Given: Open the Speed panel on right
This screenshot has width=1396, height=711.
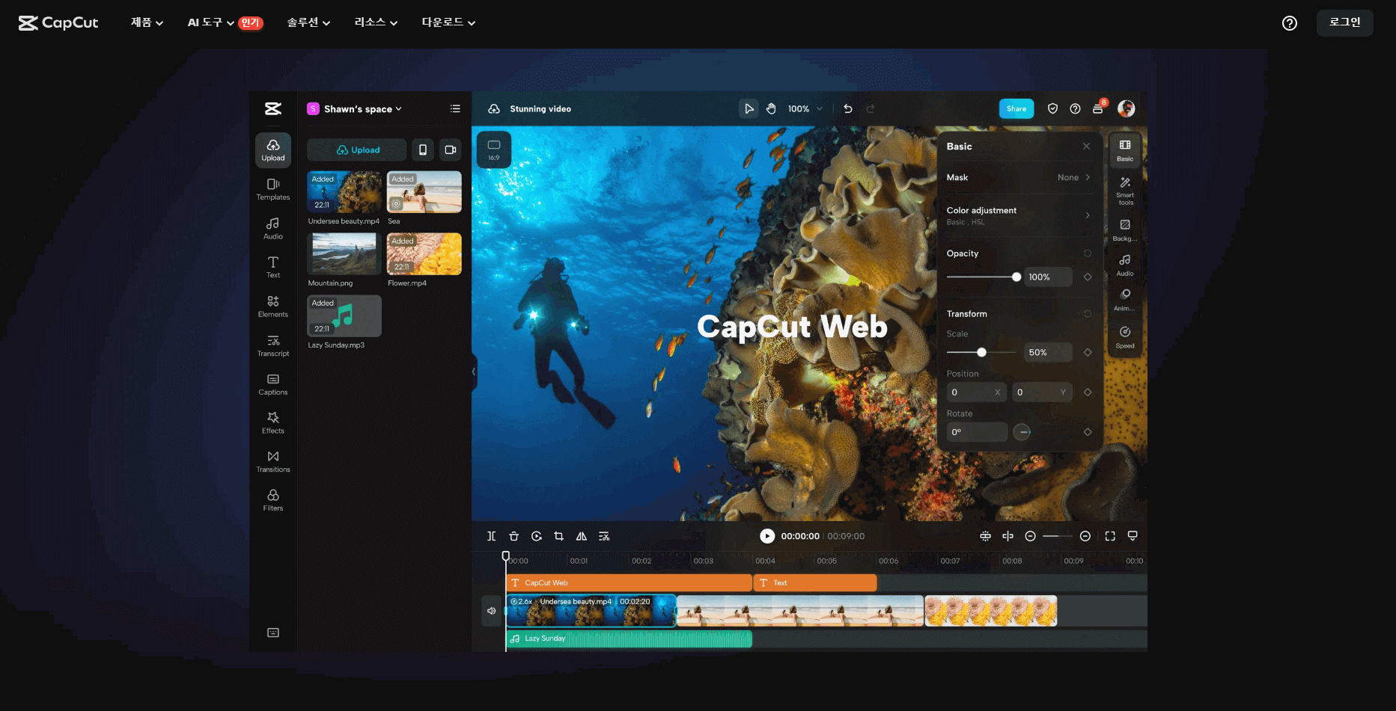Looking at the screenshot, I should point(1125,337).
